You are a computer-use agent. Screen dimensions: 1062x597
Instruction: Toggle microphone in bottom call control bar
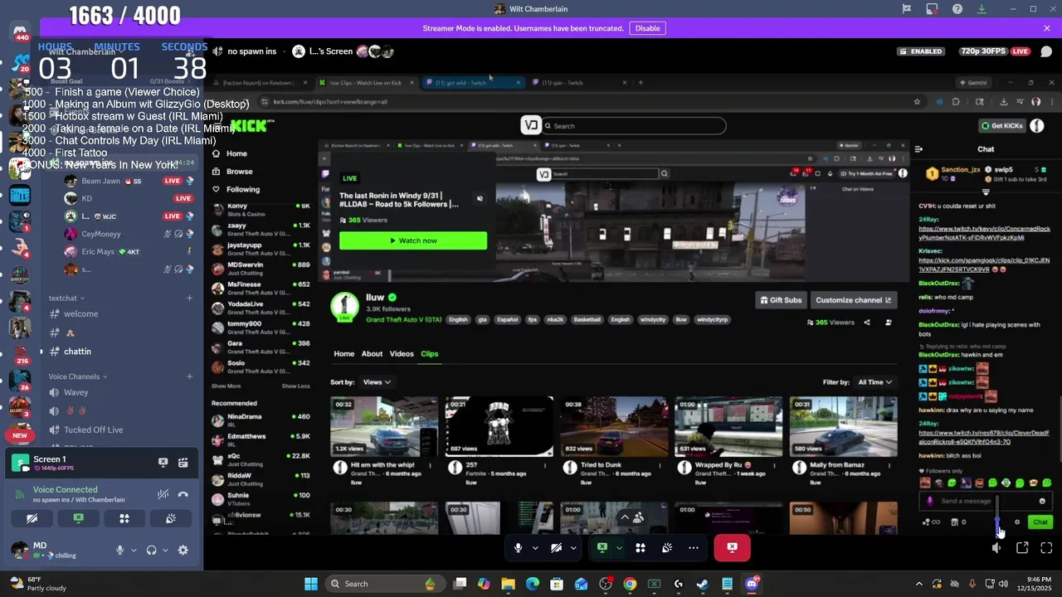pyautogui.click(x=519, y=547)
